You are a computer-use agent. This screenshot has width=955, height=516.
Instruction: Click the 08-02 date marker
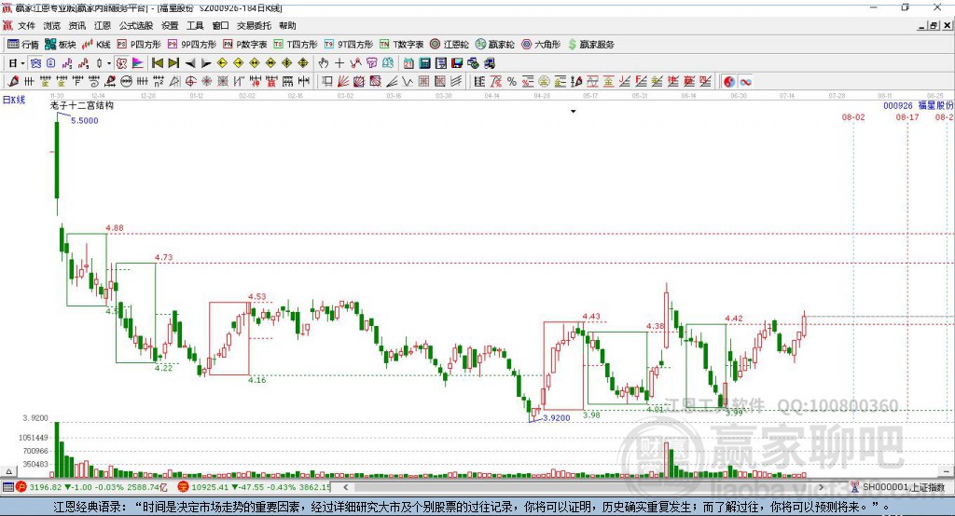(853, 116)
